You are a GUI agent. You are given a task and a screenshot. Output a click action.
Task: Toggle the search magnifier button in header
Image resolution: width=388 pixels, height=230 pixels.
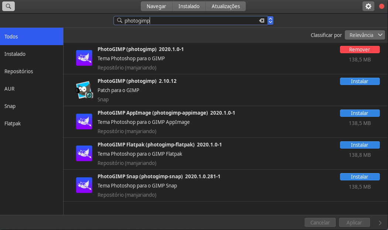coord(8,6)
